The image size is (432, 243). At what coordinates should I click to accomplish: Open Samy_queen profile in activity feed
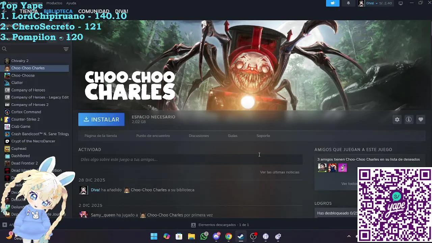(103, 215)
